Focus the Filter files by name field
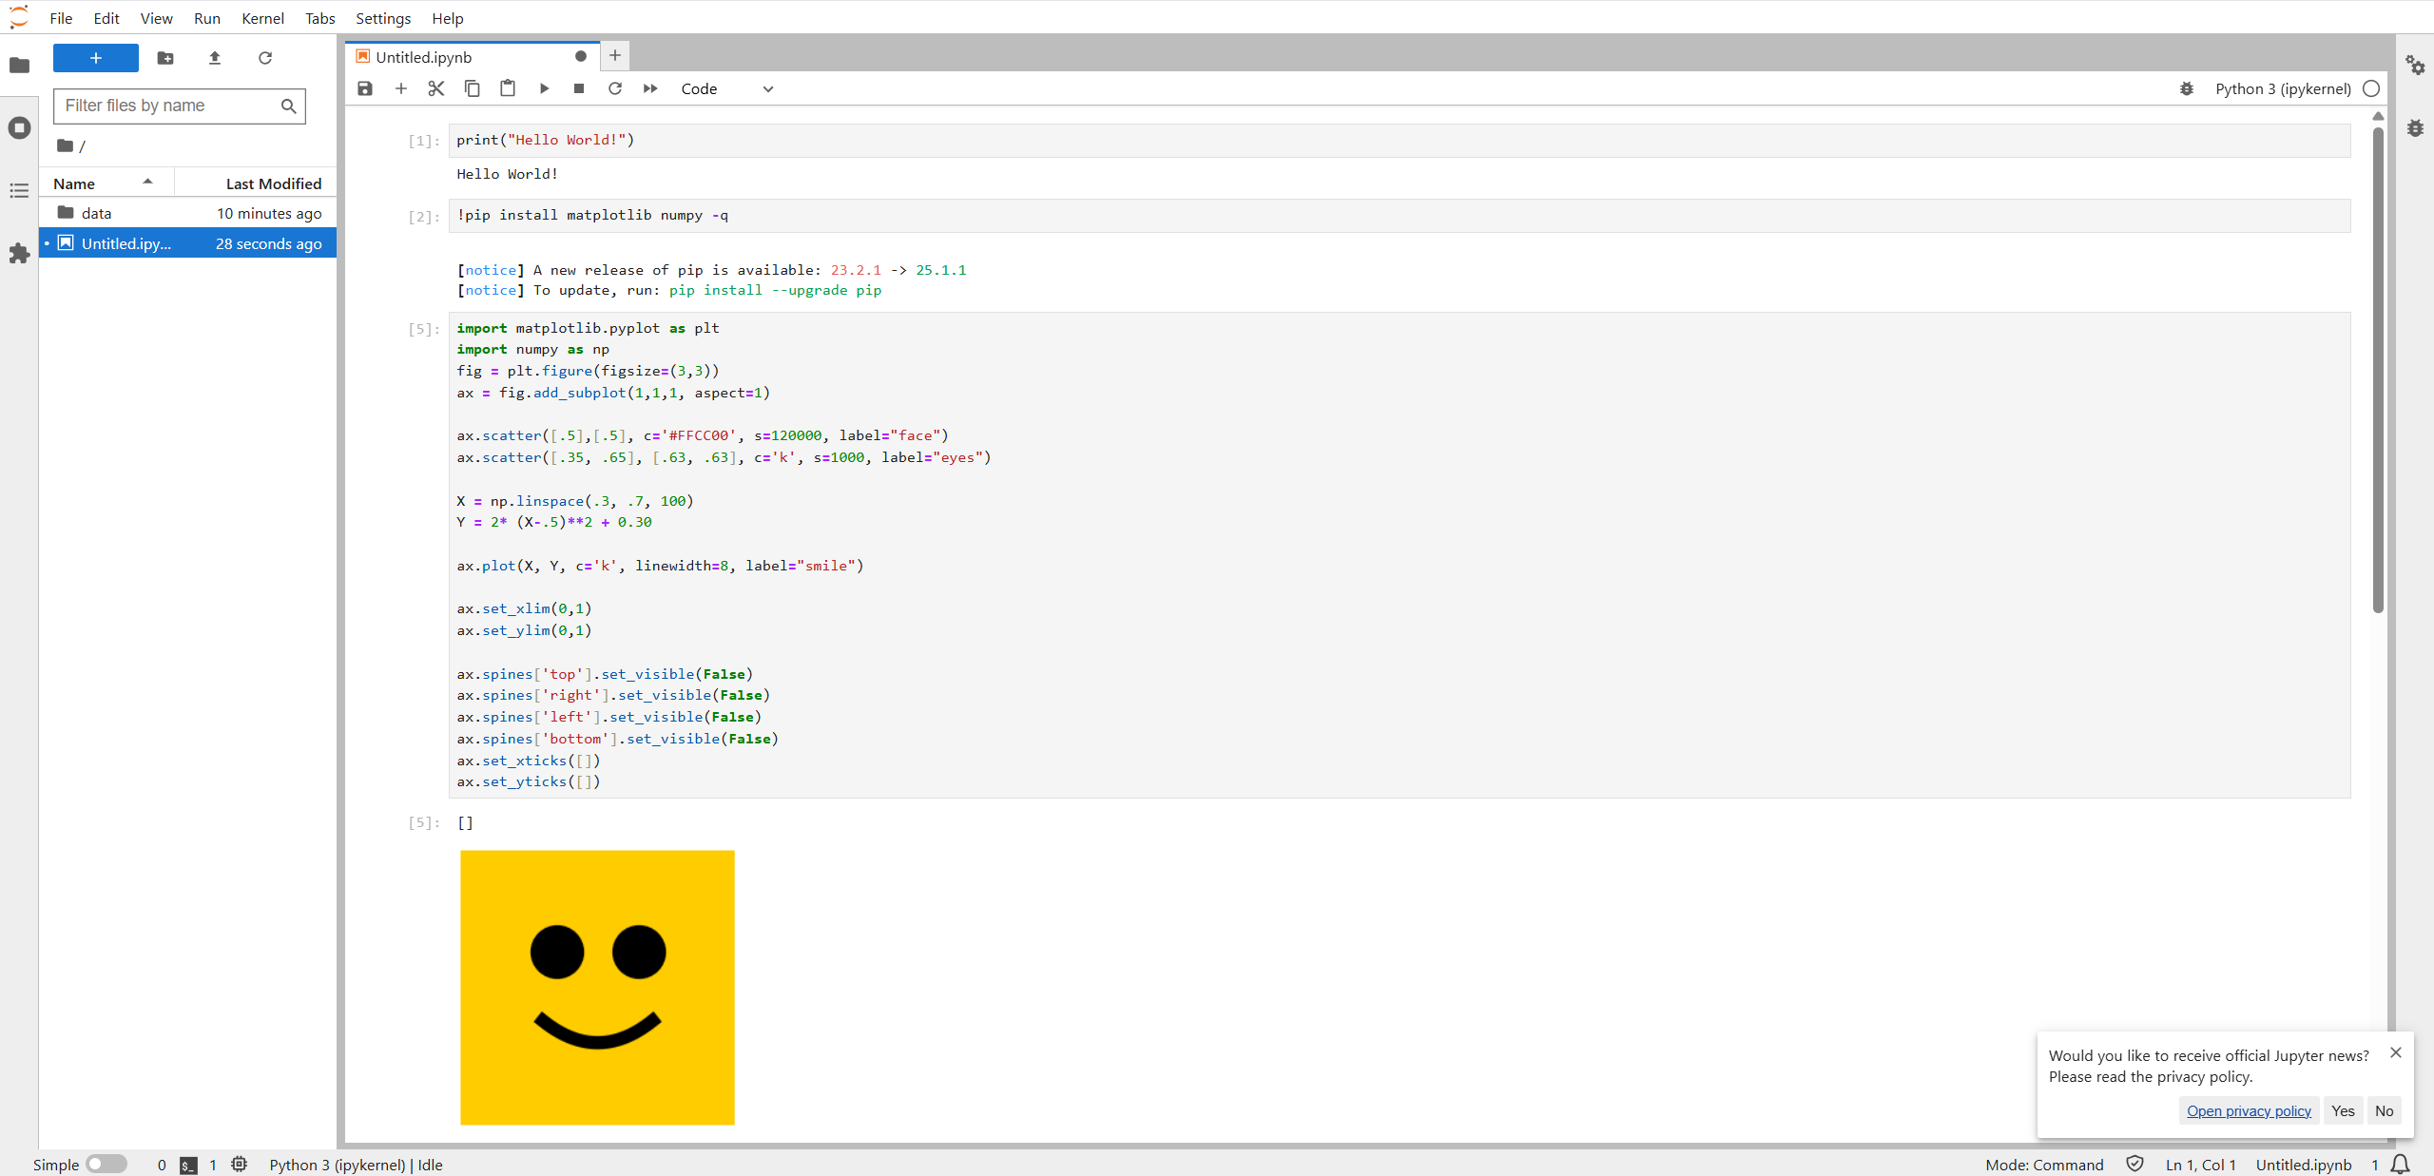The height and width of the screenshot is (1176, 2434). click(x=180, y=106)
